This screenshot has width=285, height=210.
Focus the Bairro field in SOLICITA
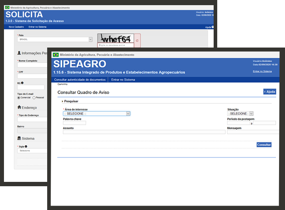(32, 131)
